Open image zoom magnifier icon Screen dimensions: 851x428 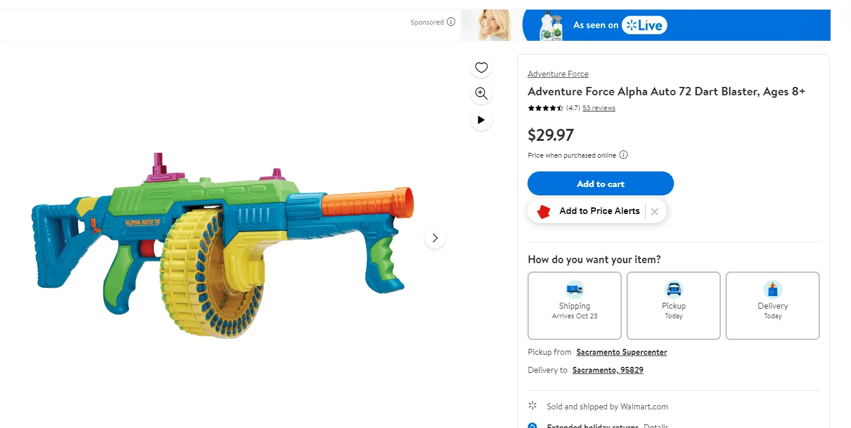481,94
